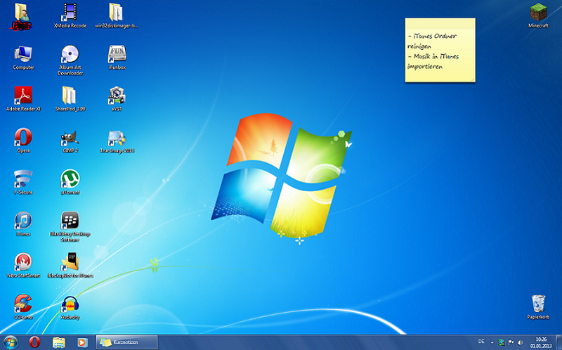562x350 pixels.
Task: Select the icon above True Image 2013
Action: (x=117, y=98)
